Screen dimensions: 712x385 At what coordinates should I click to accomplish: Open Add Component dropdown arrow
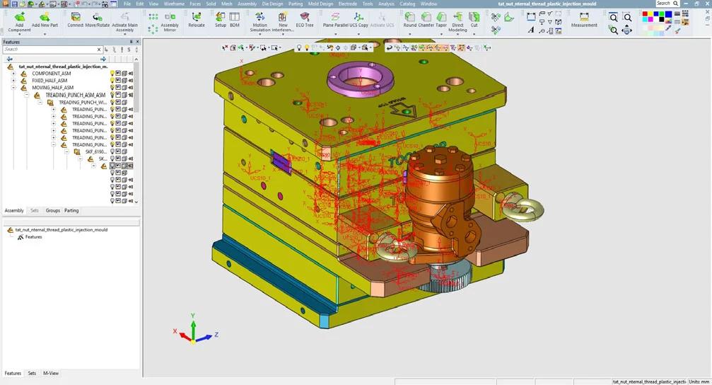tap(20, 34)
